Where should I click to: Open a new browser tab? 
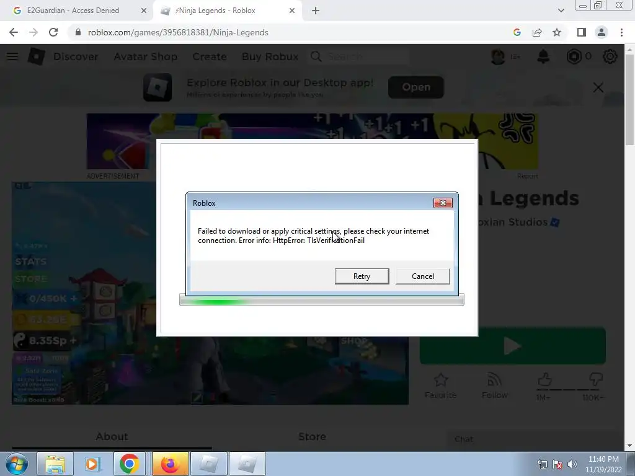[x=316, y=11]
